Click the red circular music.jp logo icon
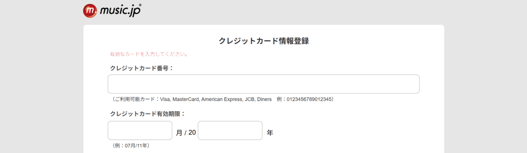The height and width of the screenshot is (153, 527). pos(90,11)
